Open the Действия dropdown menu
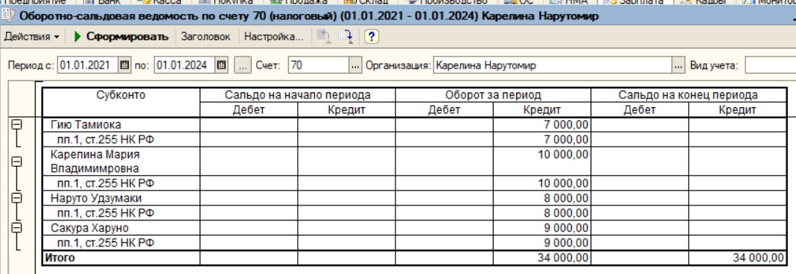 31,36
